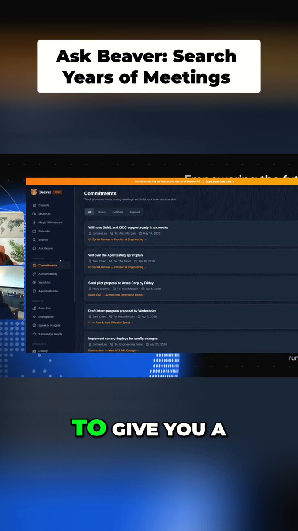Open the Ask Beaver chat icon
This screenshot has height=531, width=298.
34,248
